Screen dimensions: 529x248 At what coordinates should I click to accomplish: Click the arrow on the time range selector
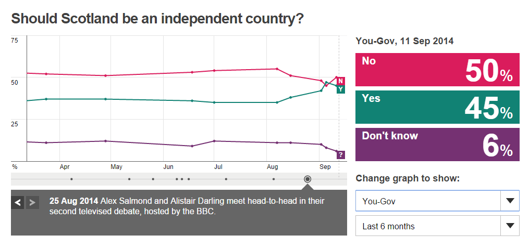510,226
